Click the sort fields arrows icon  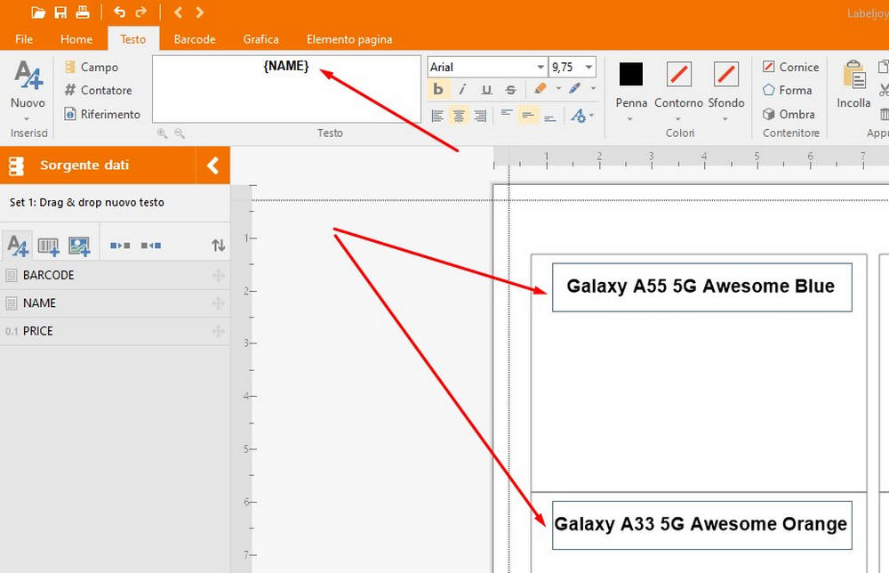[218, 246]
